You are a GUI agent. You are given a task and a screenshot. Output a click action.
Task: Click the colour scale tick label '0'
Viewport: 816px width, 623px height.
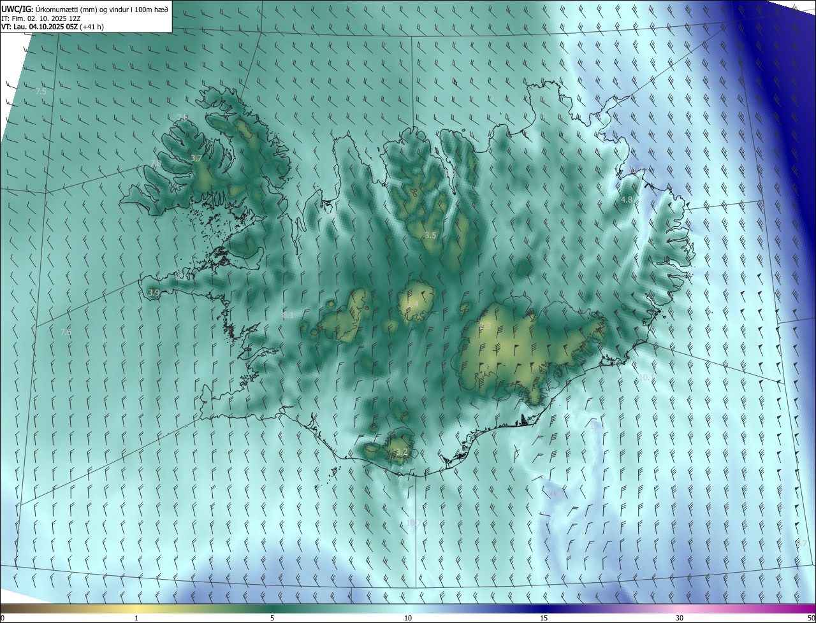(3, 619)
